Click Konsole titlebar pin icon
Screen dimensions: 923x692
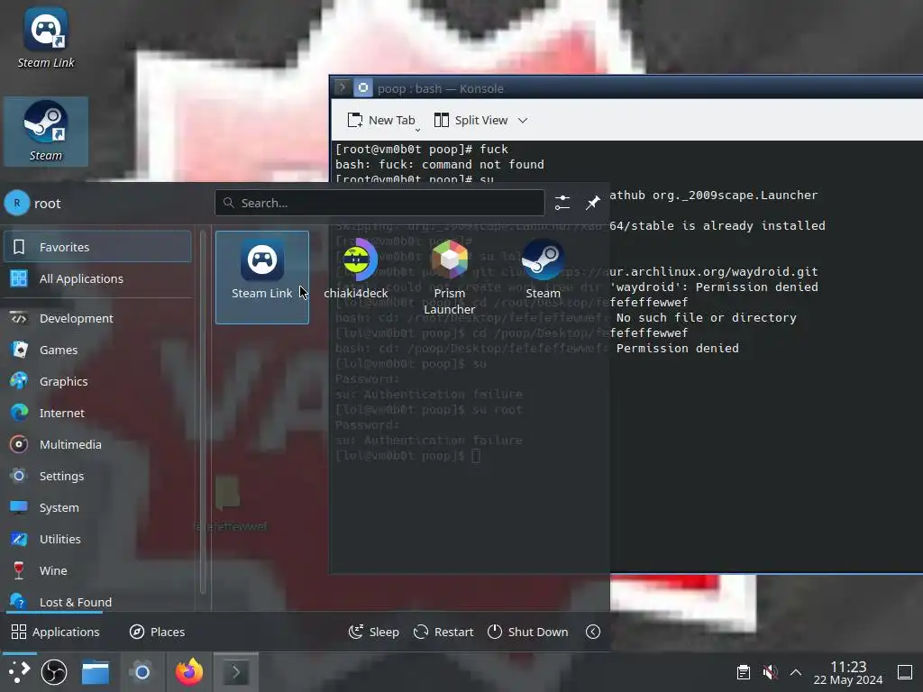363,87
